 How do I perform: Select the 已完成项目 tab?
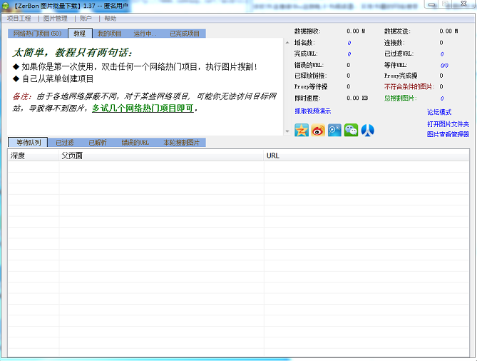(185, 34)
